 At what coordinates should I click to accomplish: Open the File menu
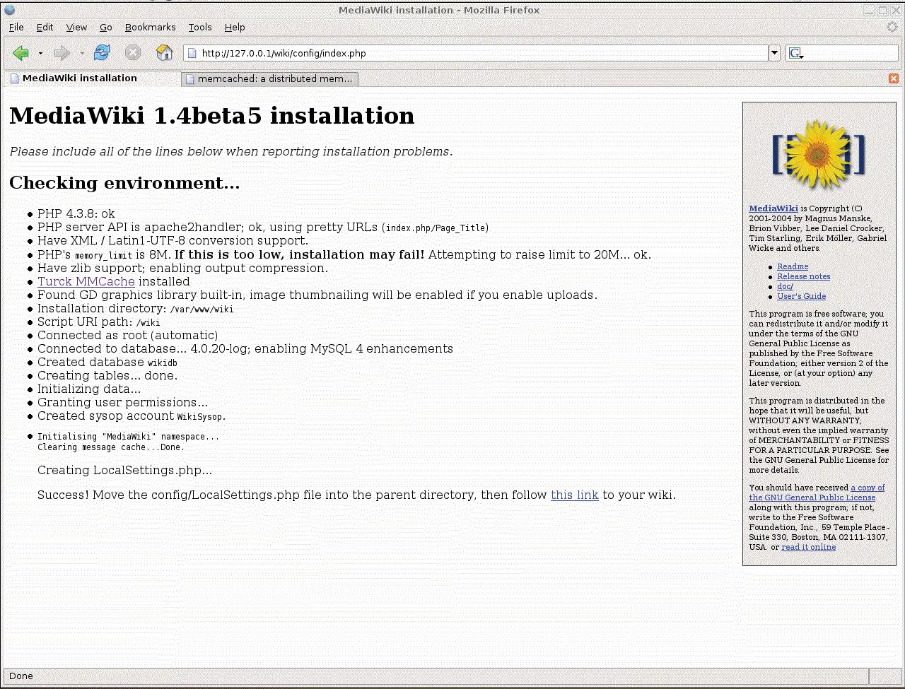click(16, 27)
